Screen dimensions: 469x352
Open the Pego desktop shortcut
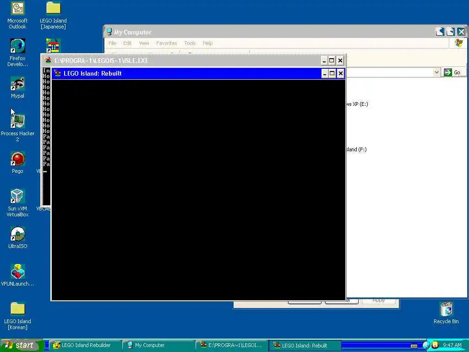point(17,163)
